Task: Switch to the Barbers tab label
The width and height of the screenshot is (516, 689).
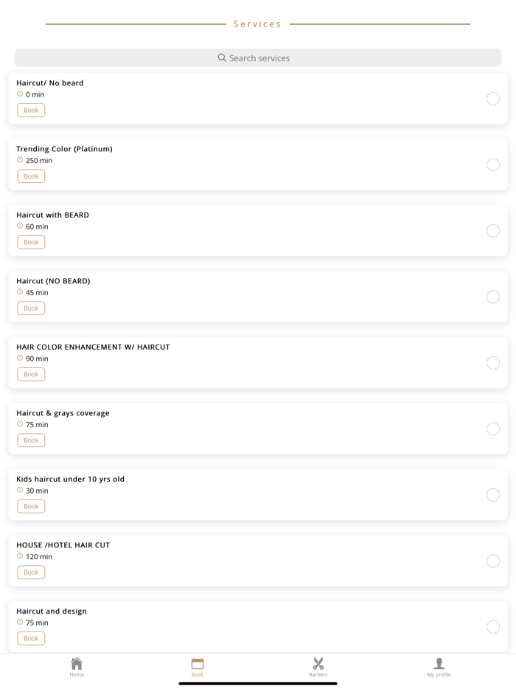Action: click(x=318, y=675)
